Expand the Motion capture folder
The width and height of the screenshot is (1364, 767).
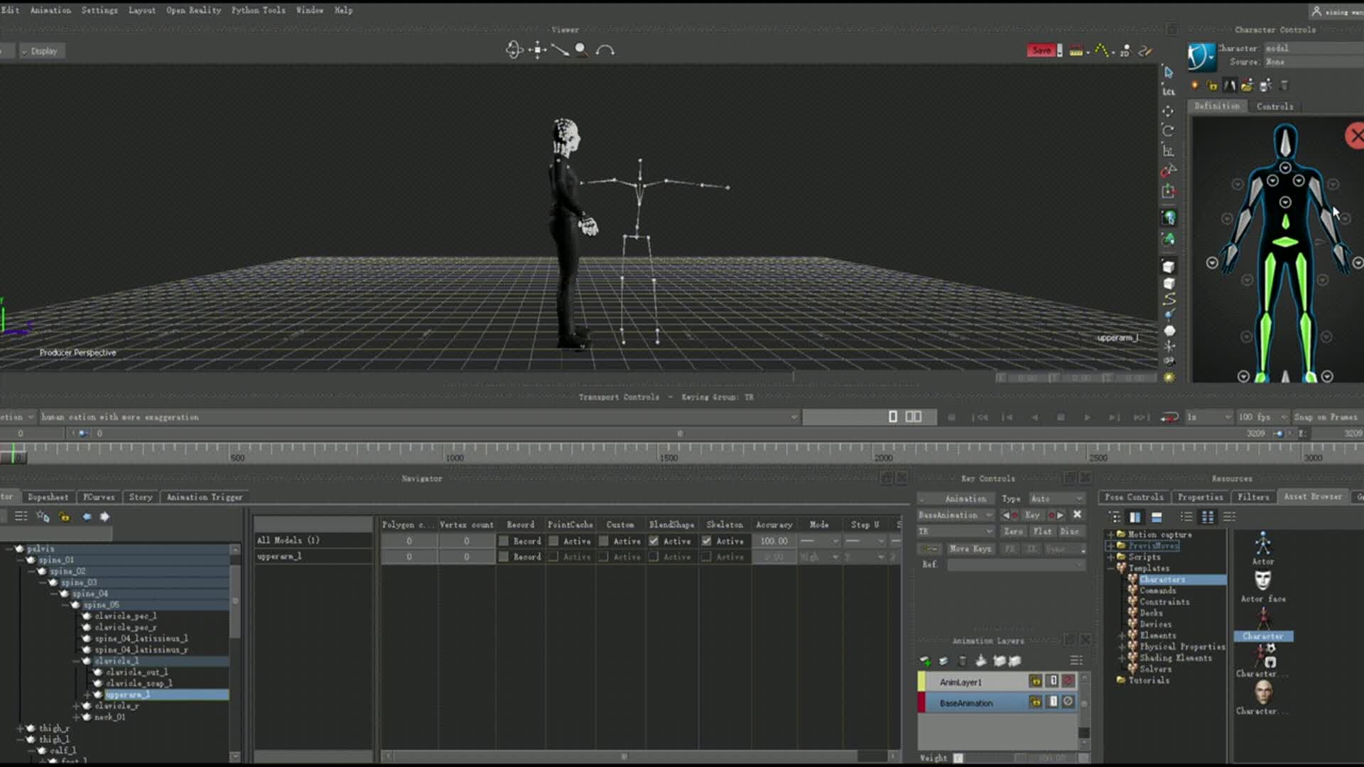coord(1110,535)
